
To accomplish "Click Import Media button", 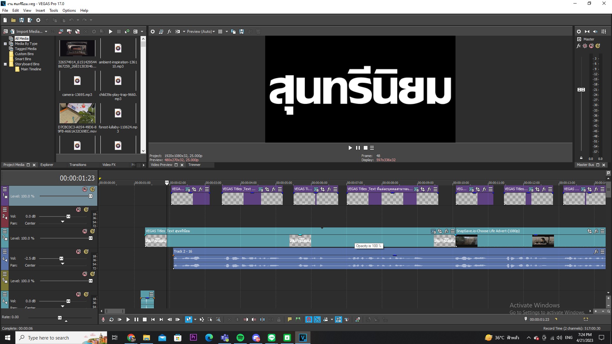I will click(x=26, y=32).
